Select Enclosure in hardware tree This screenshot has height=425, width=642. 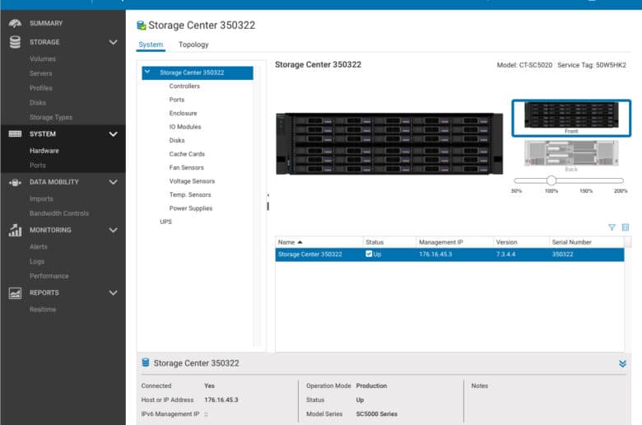[x=183, y=113]
